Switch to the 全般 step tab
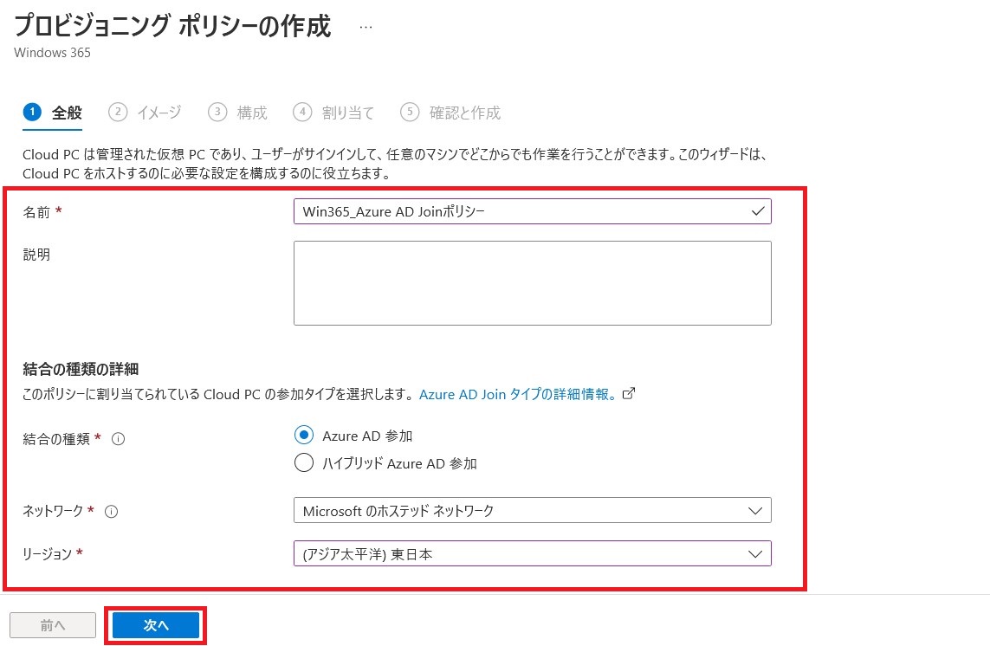 click(x=53, y=113)
